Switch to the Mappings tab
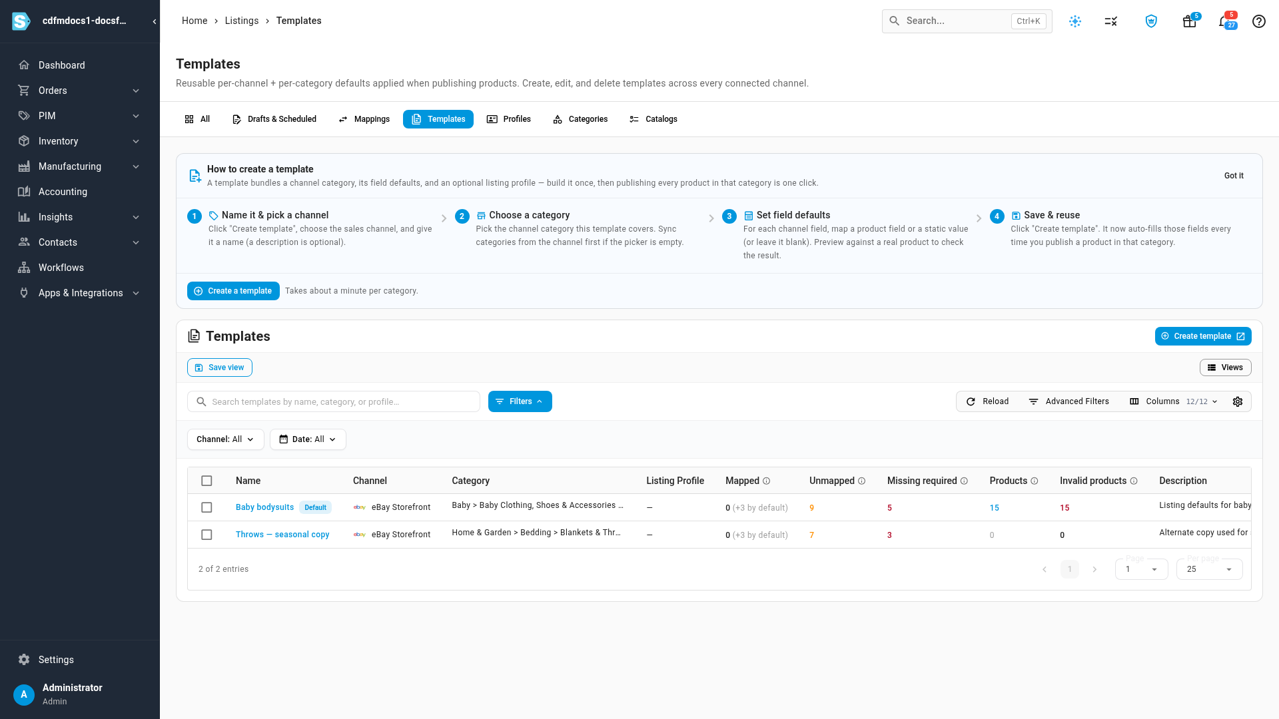 364,119
